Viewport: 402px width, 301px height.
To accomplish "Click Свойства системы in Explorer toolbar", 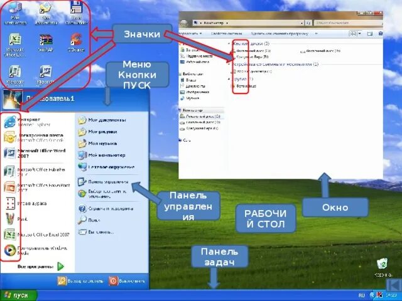I will coord(226,33).
